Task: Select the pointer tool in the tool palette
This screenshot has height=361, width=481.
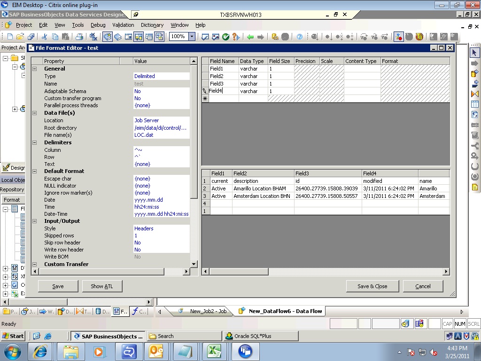Action: pos(475,53)
